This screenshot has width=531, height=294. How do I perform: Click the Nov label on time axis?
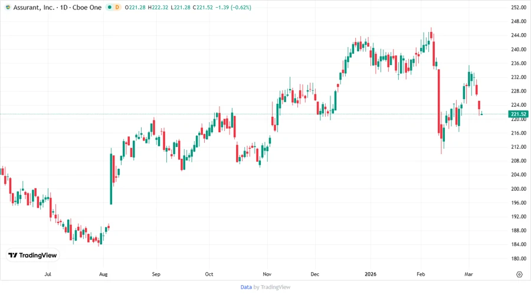tap(267, 274)
